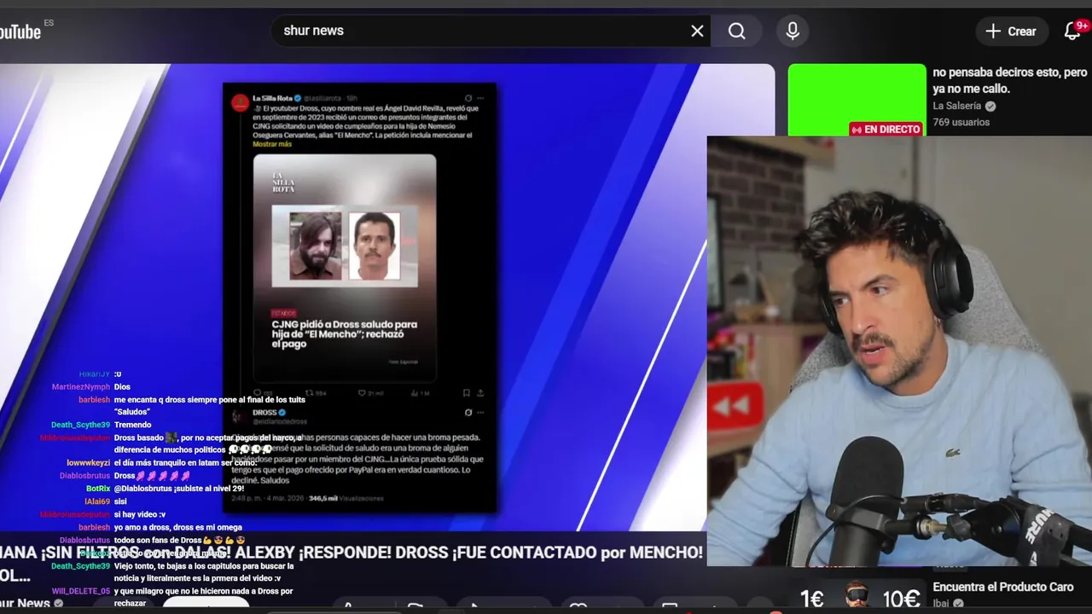Open the notifications bell
Screen dimensions: 1092x614
click(x=1073, y=31)
